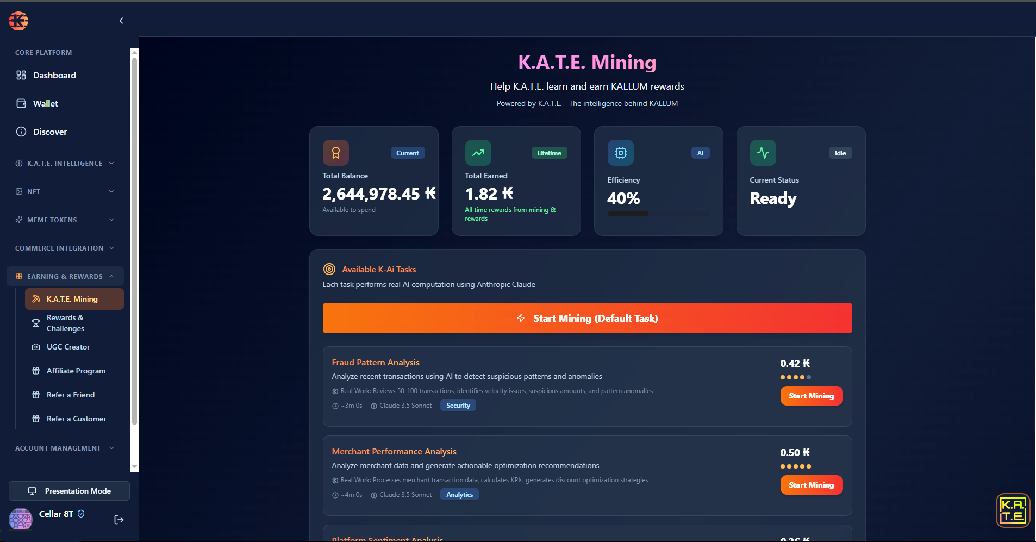Open Refer a Friend
The height and width of the screenshot is (542, 1036).
(74, 395)
